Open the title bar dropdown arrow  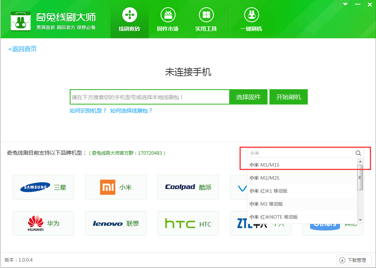(x=345, y=4)
